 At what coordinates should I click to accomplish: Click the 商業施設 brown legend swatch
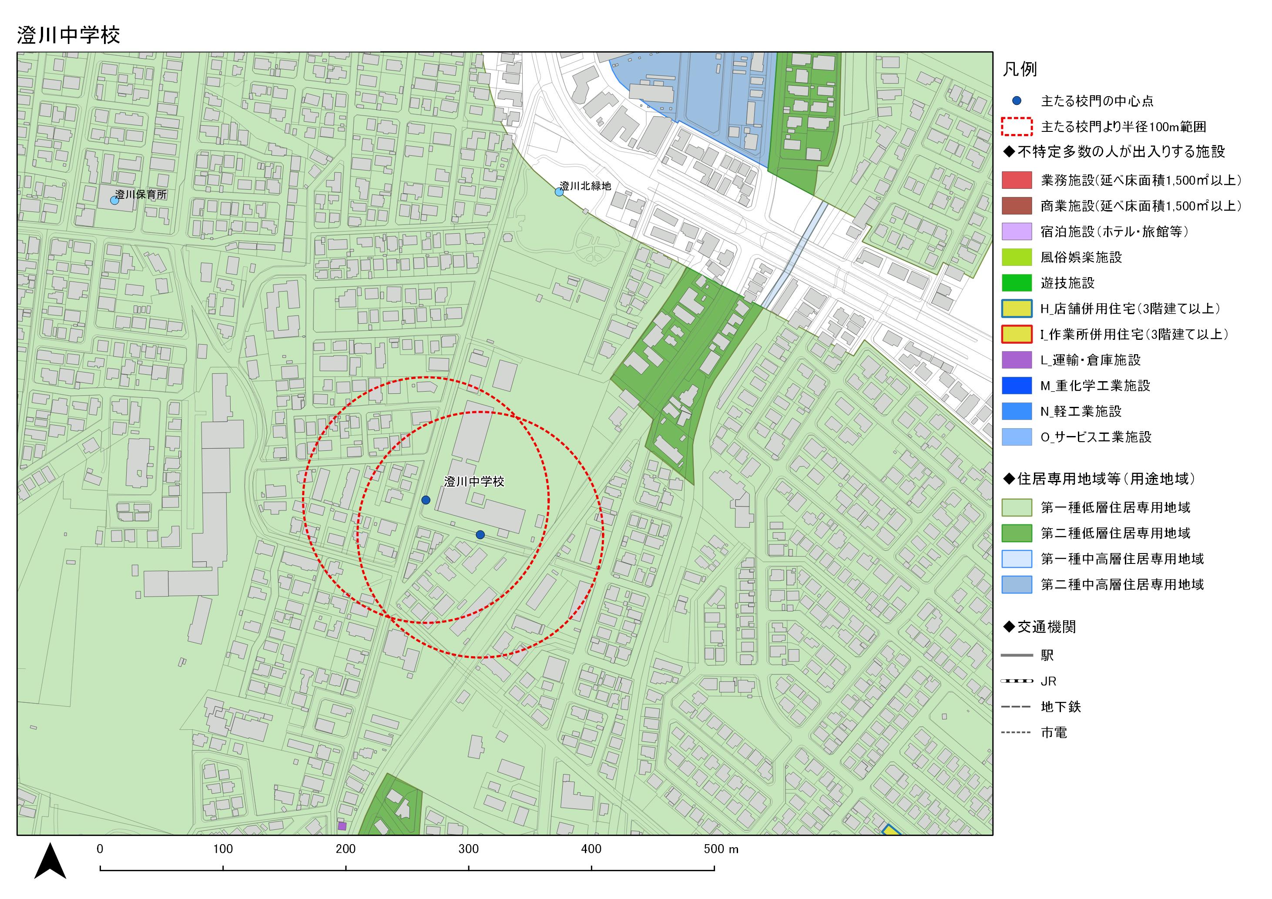point(1017,205)
